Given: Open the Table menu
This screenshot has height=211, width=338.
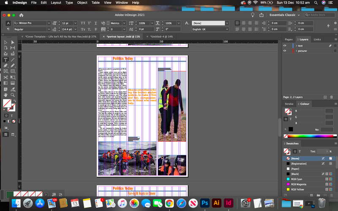Looking at the screenshot, I should pyautogui.click(x=95, y=3).
